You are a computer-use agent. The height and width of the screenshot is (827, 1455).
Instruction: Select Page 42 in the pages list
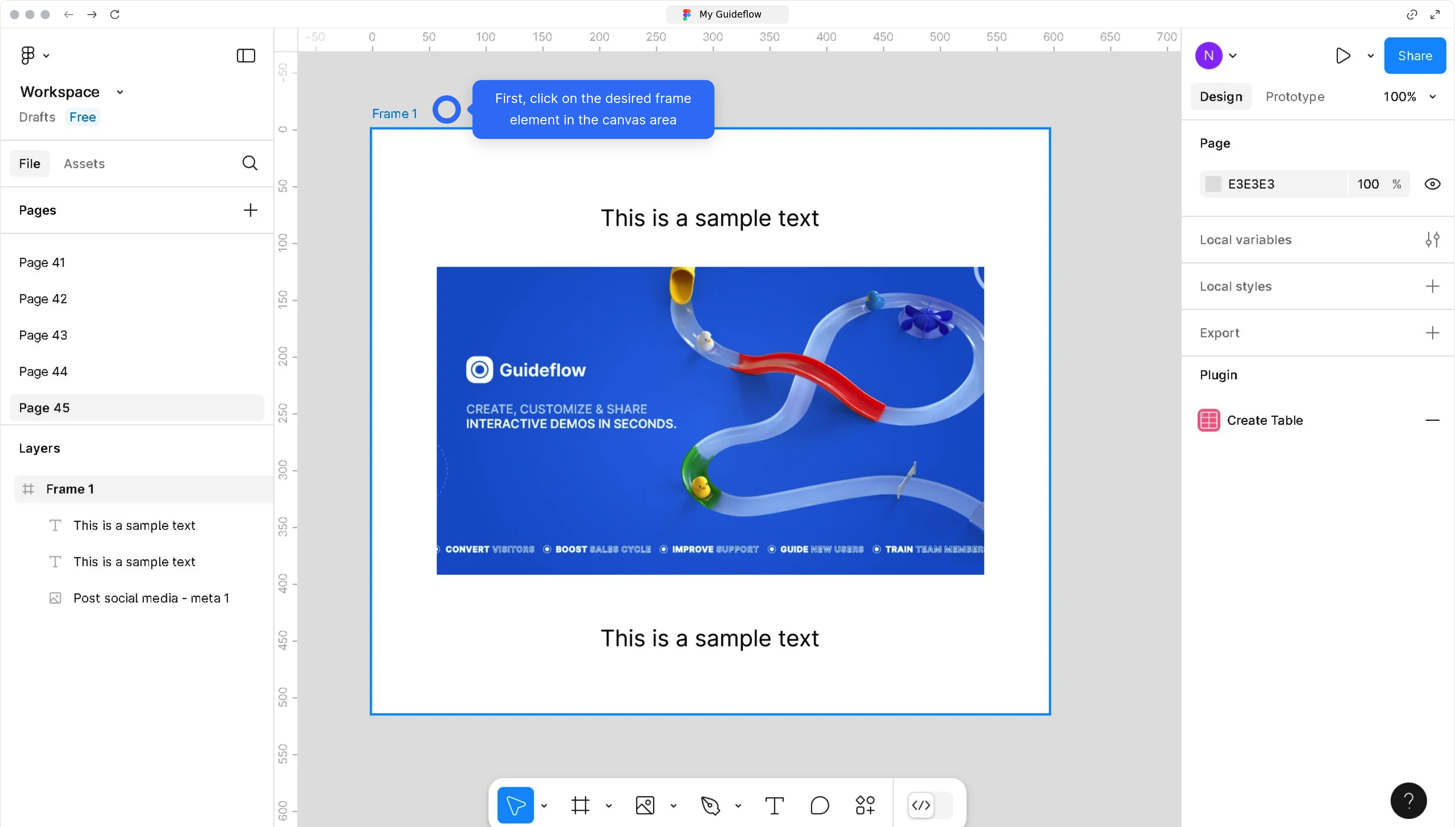tap(43, 298)
